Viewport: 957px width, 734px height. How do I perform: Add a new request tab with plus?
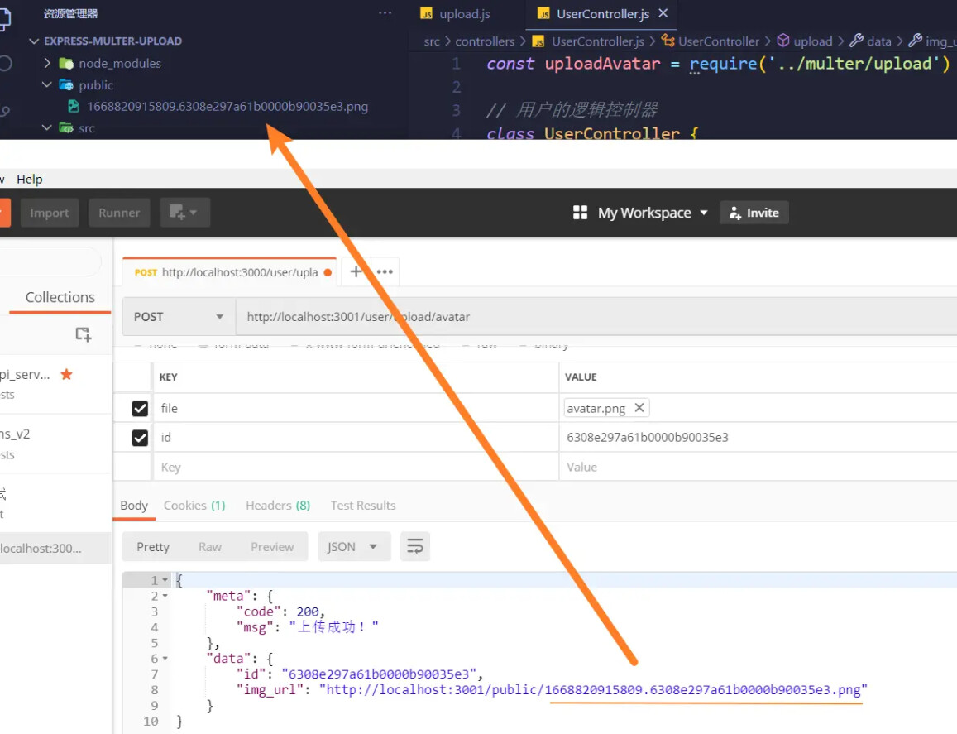pyautogui.click(x=356, y=271)
